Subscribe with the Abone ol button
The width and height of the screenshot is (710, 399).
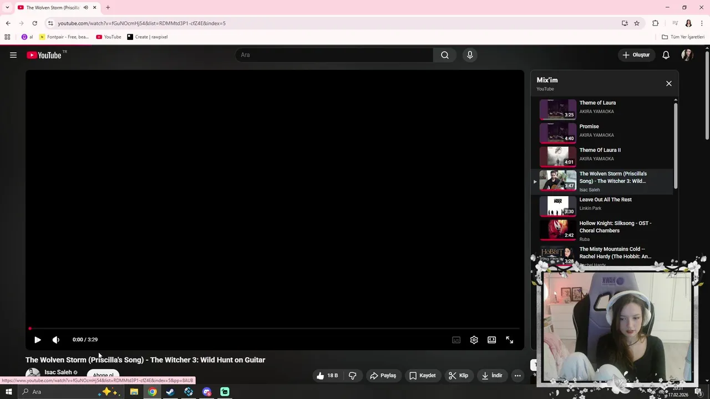click(103, 375)
